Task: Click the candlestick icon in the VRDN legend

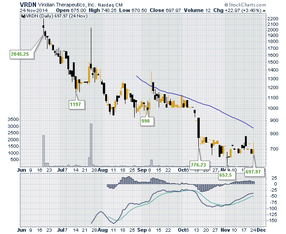Action: pos(23,16)
